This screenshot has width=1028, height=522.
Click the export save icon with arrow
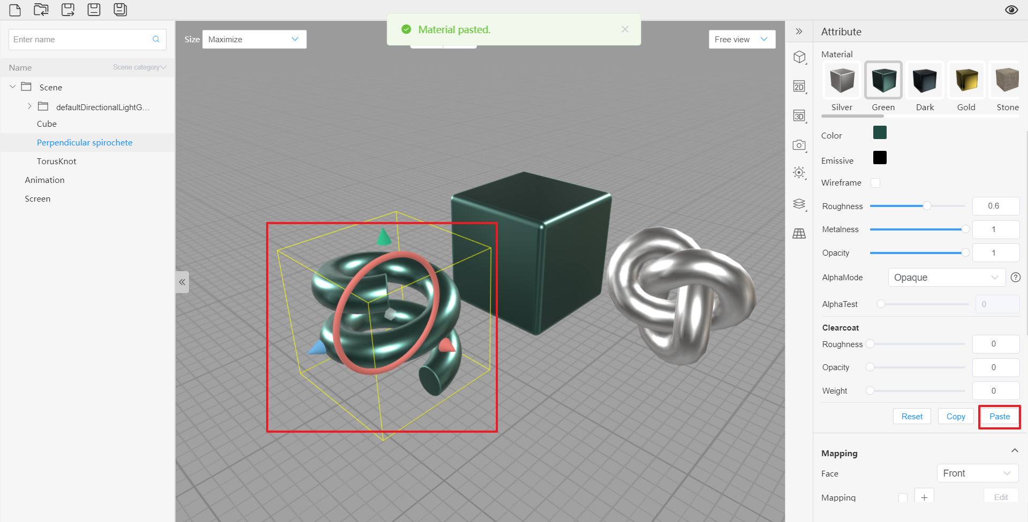(x=68, y=10)
